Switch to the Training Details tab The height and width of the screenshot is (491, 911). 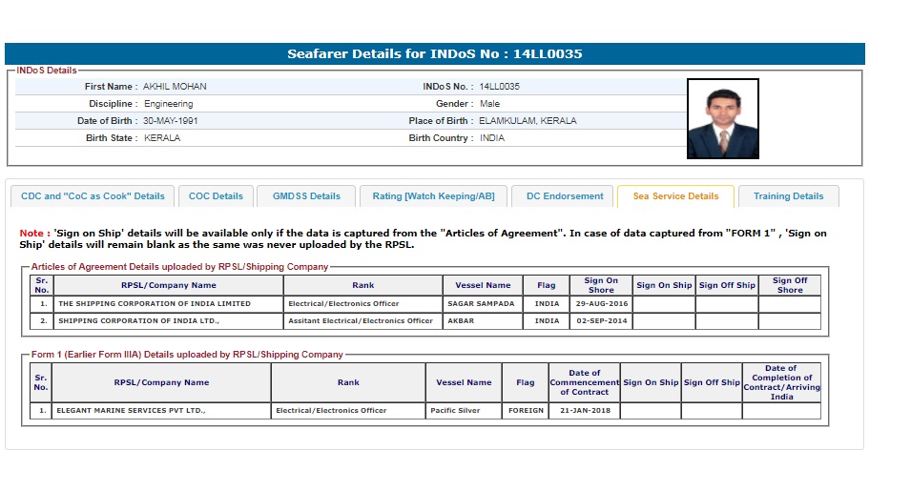pos(788,196)
